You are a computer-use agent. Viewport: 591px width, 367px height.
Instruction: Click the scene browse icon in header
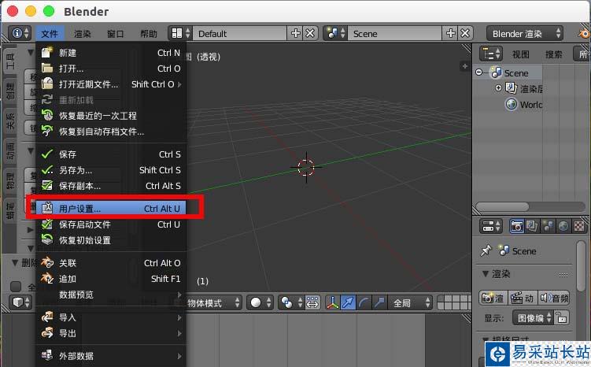[x=335, y=33]
